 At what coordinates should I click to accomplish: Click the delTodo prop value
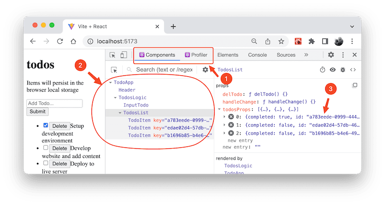pyautogui.click(x=268, y=94)
